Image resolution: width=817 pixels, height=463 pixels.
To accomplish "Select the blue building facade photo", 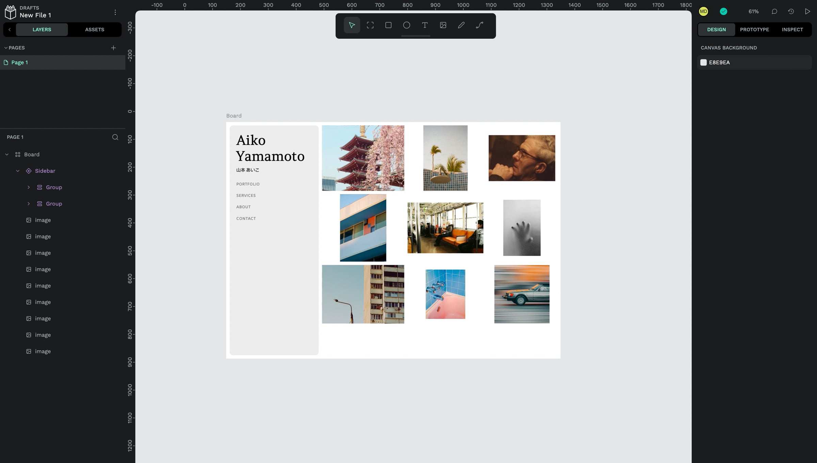I will (363, 228).
